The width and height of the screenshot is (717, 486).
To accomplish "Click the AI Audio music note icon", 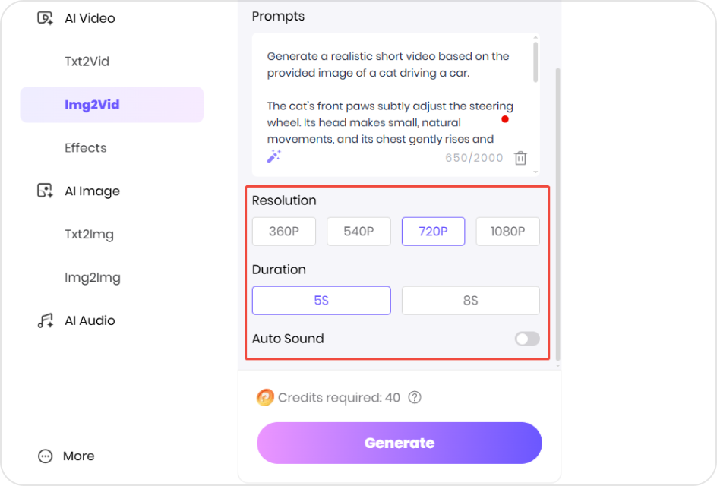I will point(43,320).
